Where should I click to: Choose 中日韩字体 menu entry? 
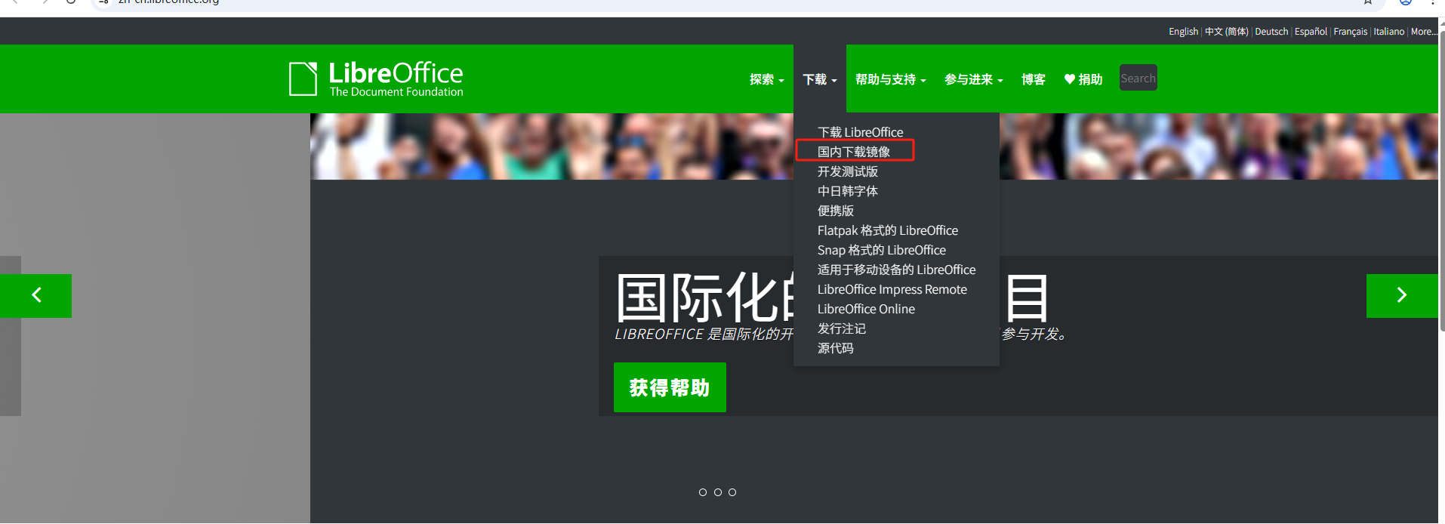point(848,191)
